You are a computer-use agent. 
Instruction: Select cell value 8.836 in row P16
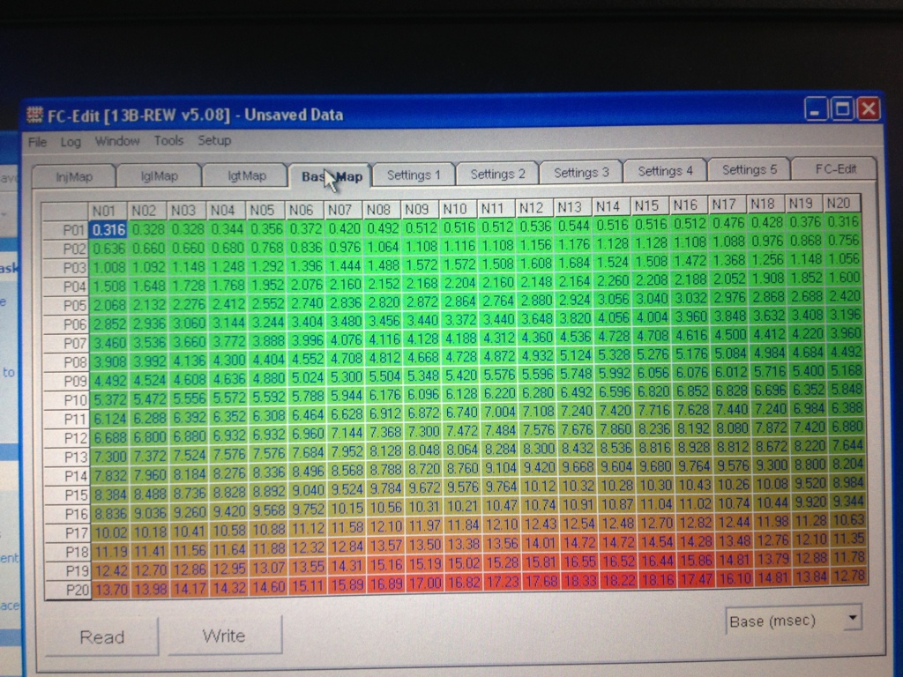click(x=110, y=512)
